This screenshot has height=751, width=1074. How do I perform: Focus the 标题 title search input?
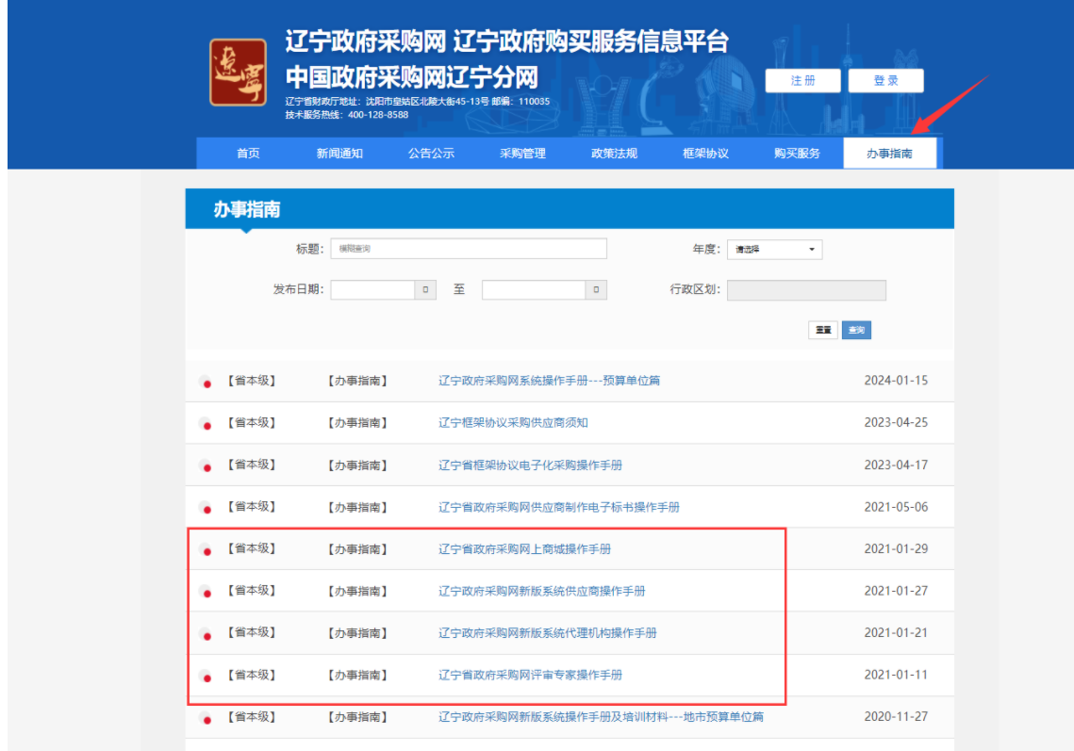(468, 249)
